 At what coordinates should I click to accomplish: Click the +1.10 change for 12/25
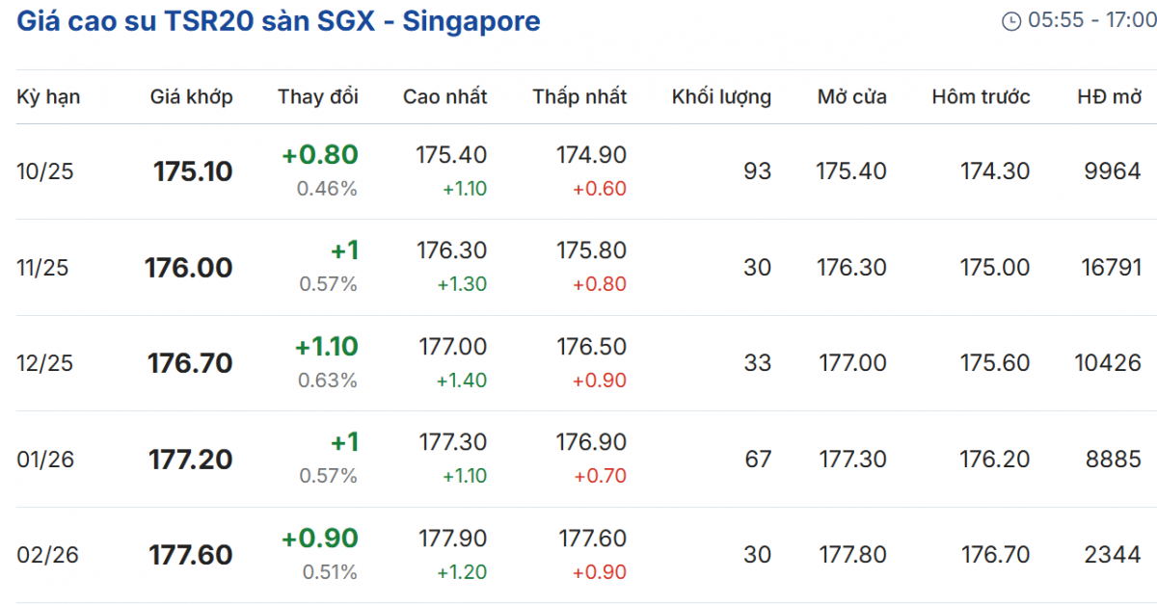click(x=326, y=346)
